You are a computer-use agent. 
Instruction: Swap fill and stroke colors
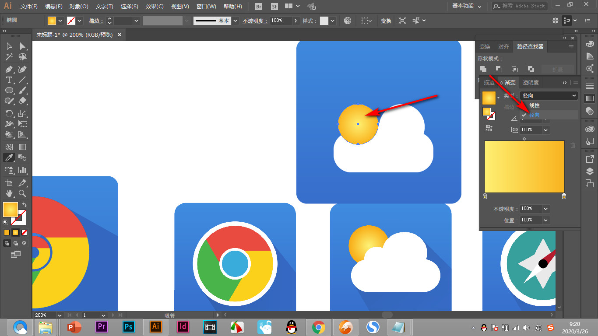[x=25, y=205]
